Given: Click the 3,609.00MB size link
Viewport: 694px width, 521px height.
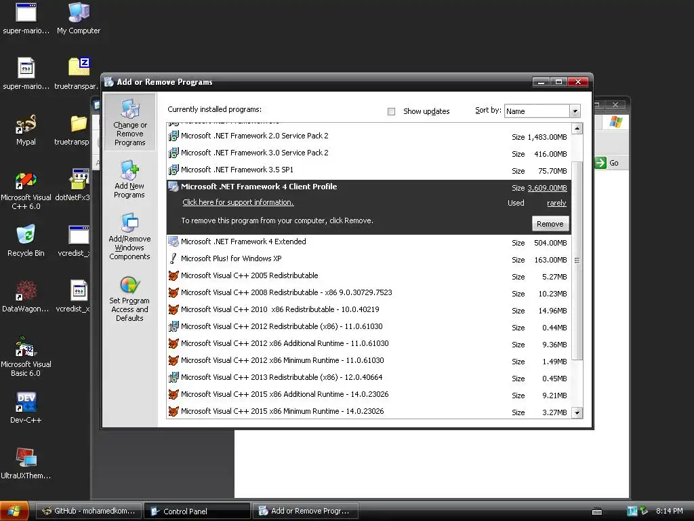Looking at the screenshot, I should [x=547, y=188].
